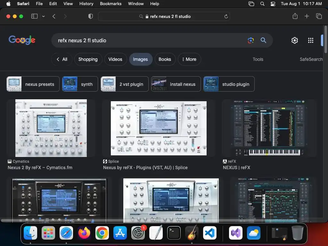Screen dimensions: 328x246
Task: Open Nexus by reFX Plugins Splice link
Action: point(145,168)
